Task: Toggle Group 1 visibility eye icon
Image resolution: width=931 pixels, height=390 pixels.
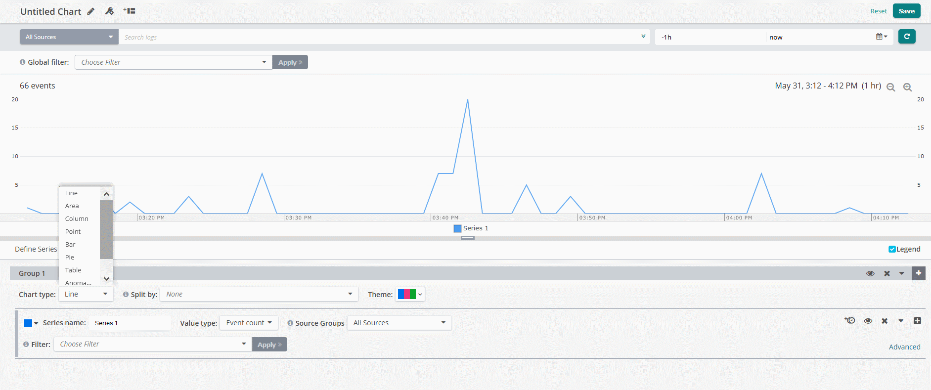Action: 870,273
